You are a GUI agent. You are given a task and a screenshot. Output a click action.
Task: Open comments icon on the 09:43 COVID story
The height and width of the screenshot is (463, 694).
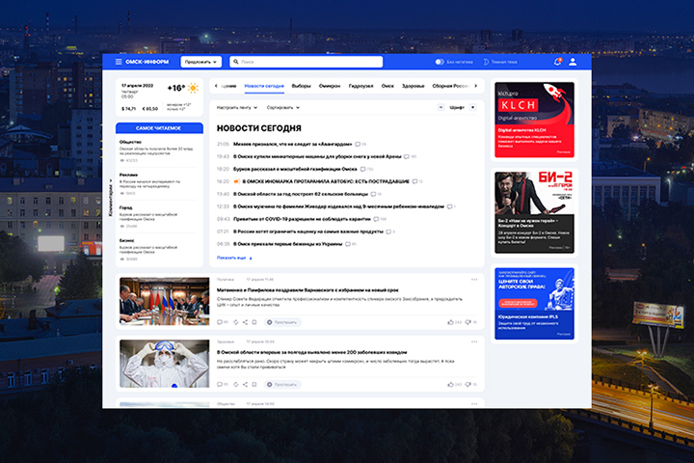pyautogui.click(x=376, y=219)
